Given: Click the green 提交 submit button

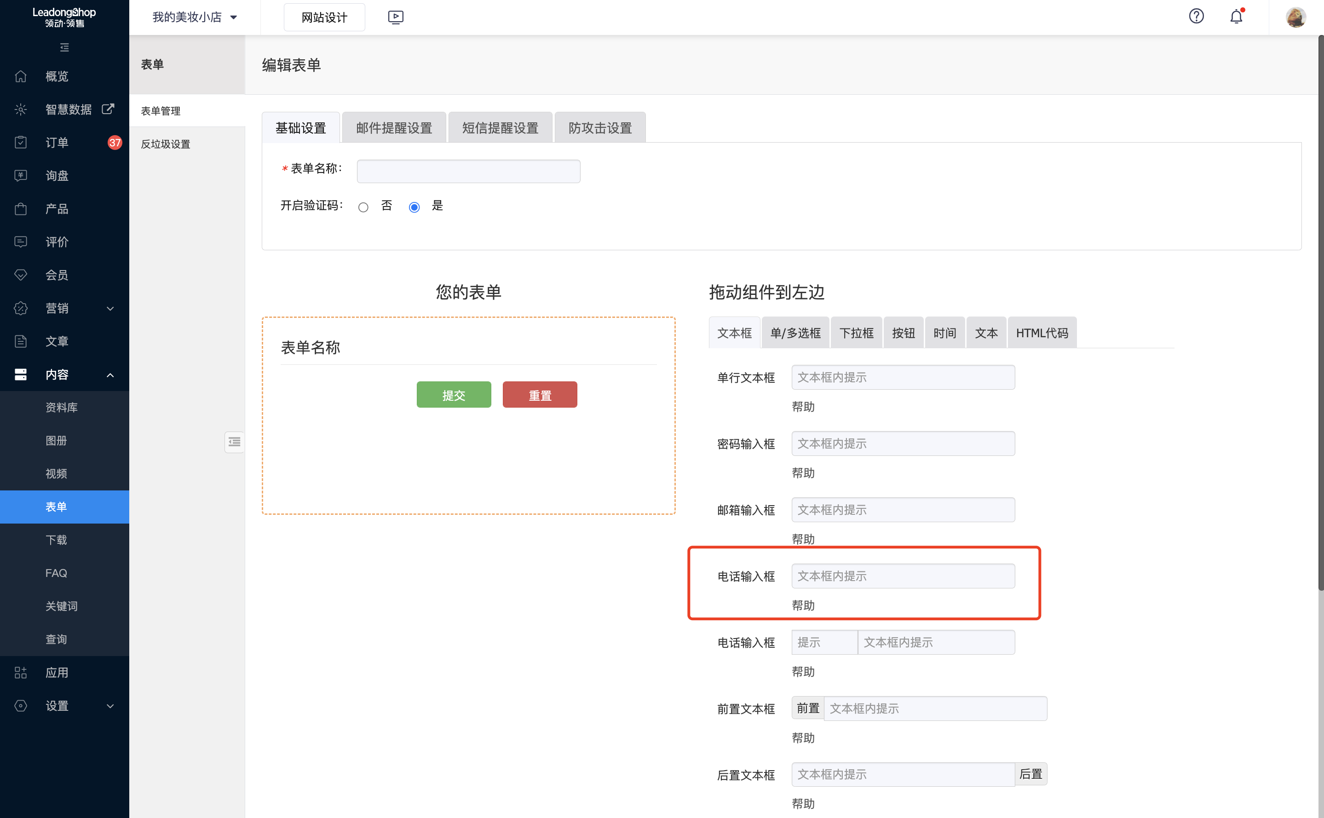Looking at the screenshot, I should [453, 394].
